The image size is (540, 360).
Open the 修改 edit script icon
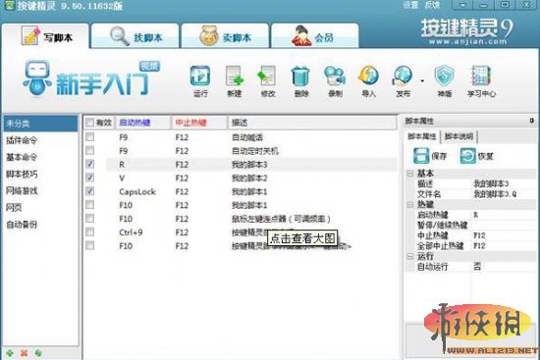coord(268,77)
